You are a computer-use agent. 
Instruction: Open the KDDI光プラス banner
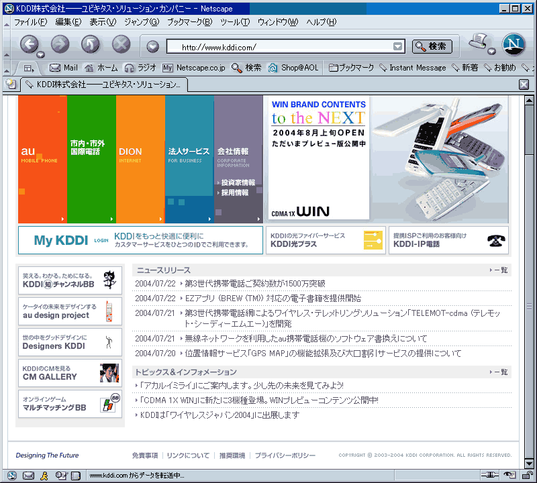pyautogui.click(x=326, y=240)
